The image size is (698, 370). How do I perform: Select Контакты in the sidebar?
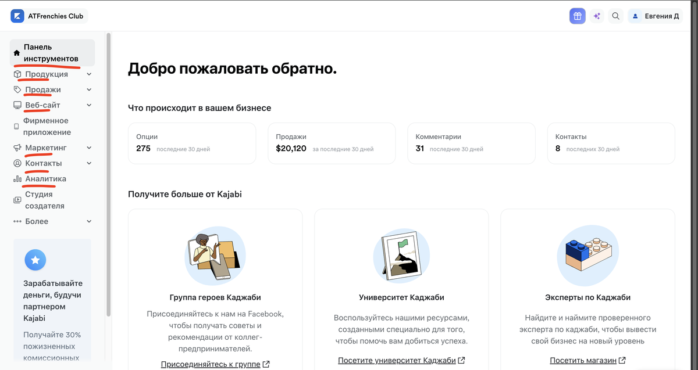(44, 164)
